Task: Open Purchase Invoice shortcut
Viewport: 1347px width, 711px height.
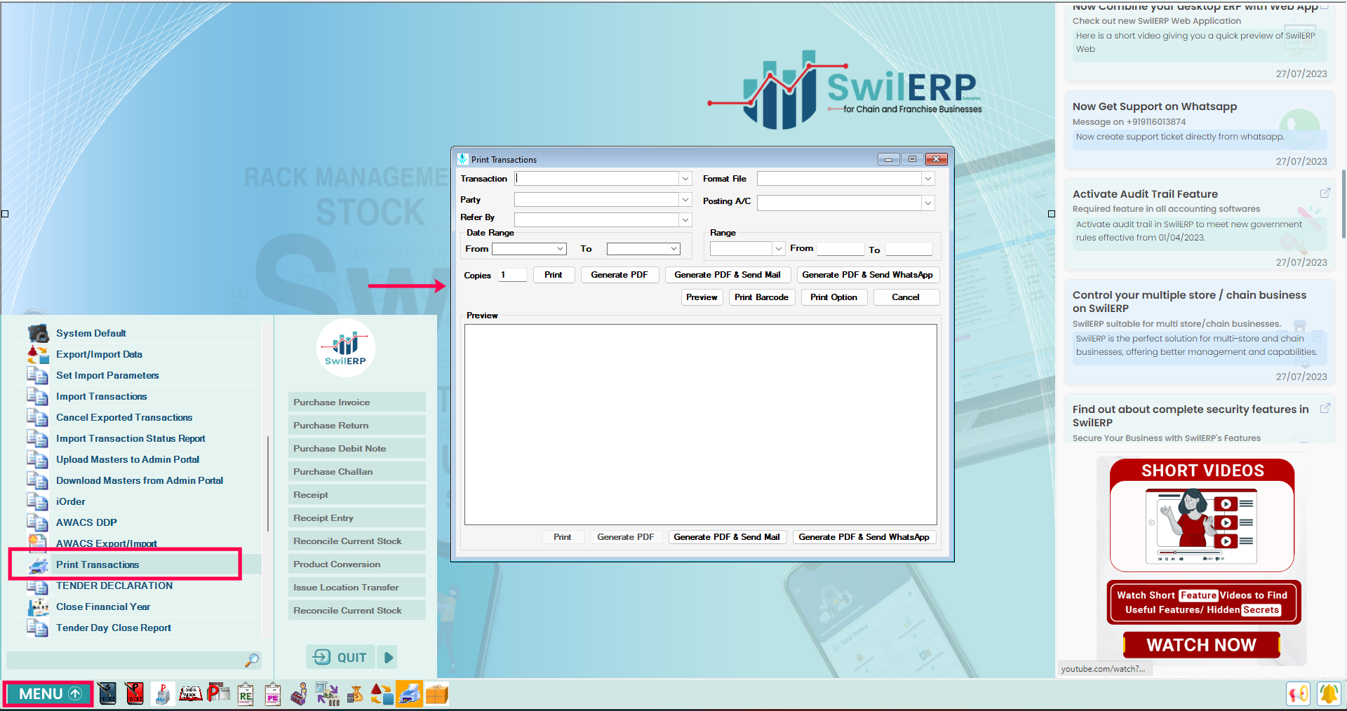Action: click(x=356, y=402)
